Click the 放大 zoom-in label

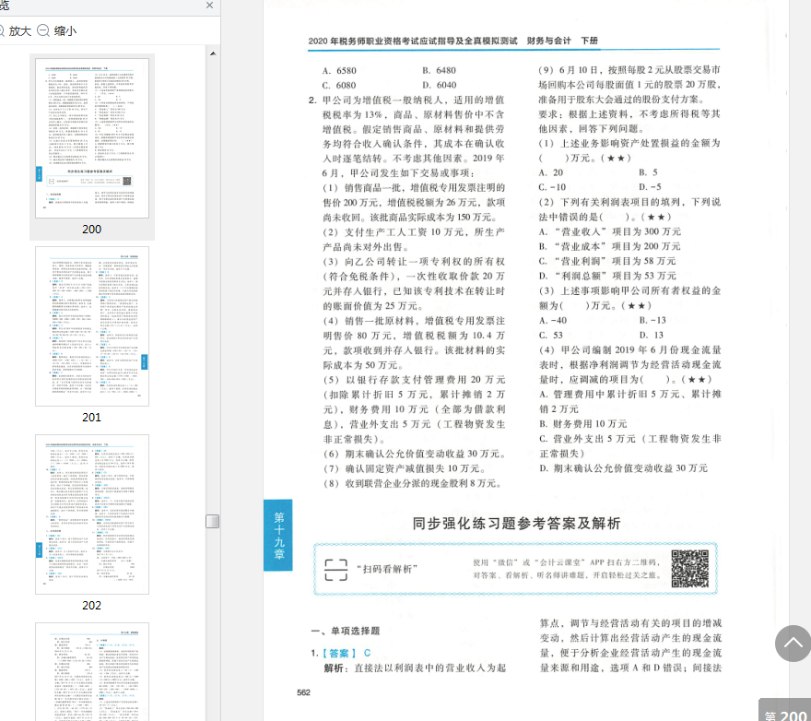tap(19, 31)
